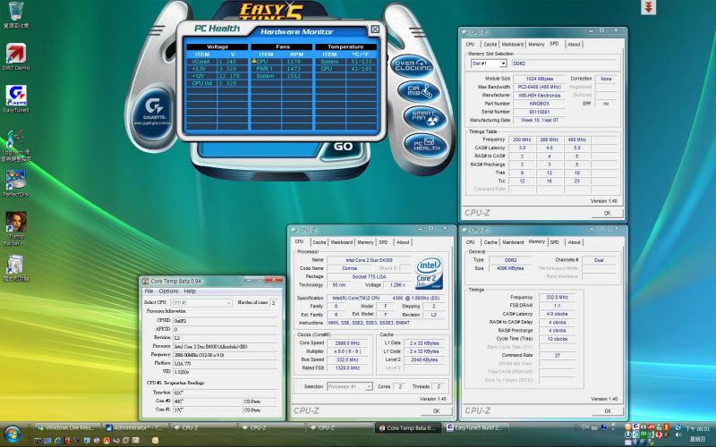Image resolution: width=716 pixels, height=447 pixels.
Task: Click the yellow fan warning icon beside CPU
Action: click(x=254, y=61)
